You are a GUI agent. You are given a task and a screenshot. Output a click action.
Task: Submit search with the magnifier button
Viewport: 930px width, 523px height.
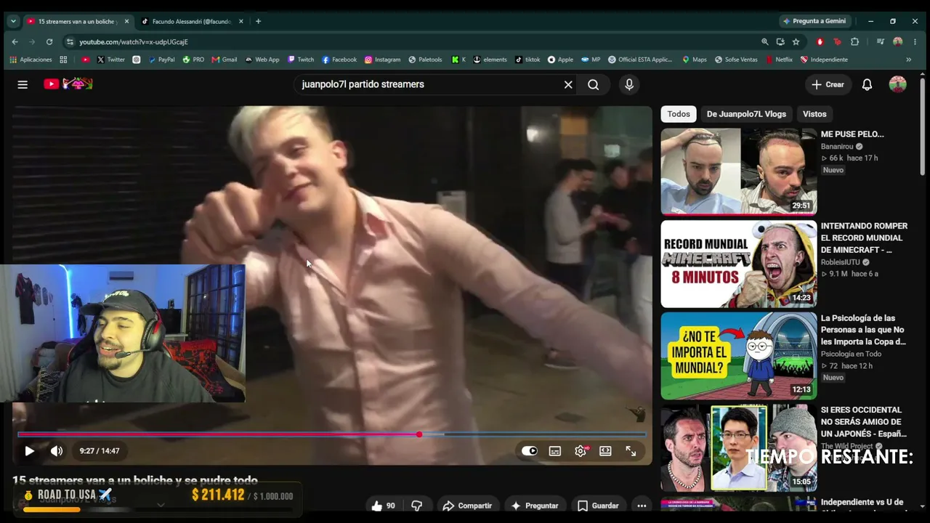pos(594,84)
